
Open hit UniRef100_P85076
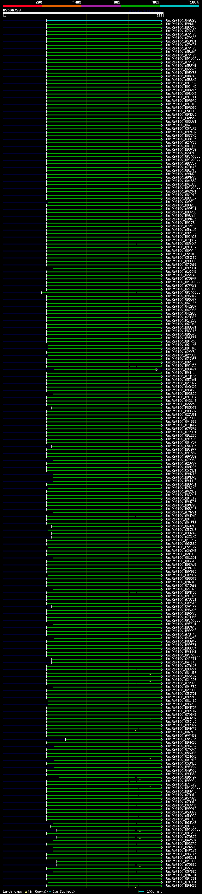181,408
